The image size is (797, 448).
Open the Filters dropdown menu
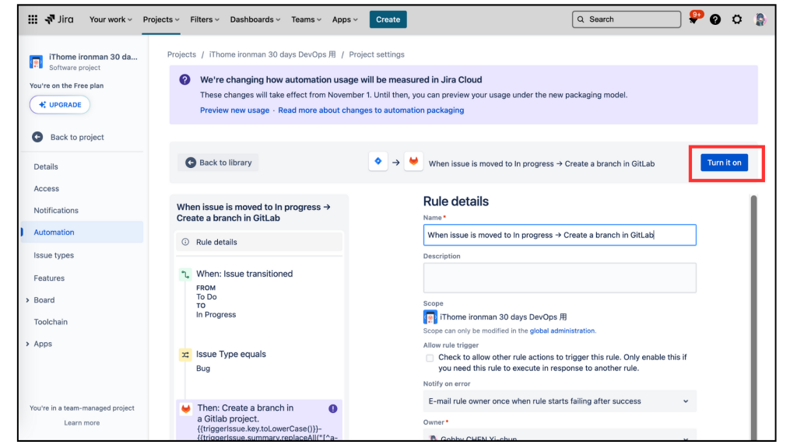(205, 19)
